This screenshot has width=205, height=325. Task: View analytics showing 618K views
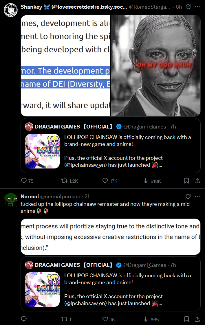point(152,181)
